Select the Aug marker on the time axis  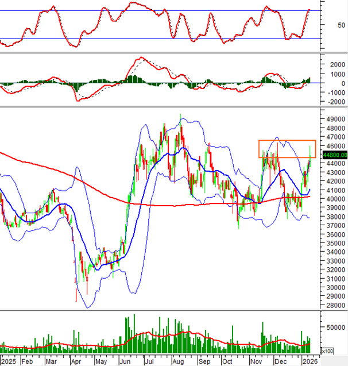(178, 362)
